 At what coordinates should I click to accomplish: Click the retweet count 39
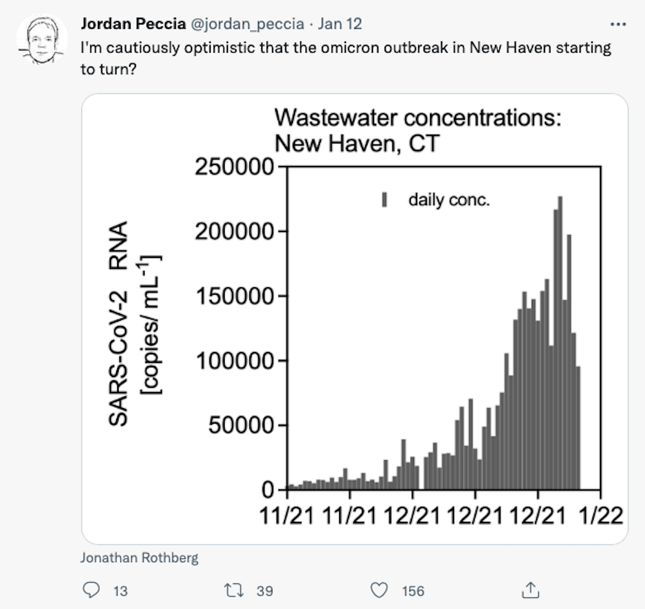coord(264,591)
